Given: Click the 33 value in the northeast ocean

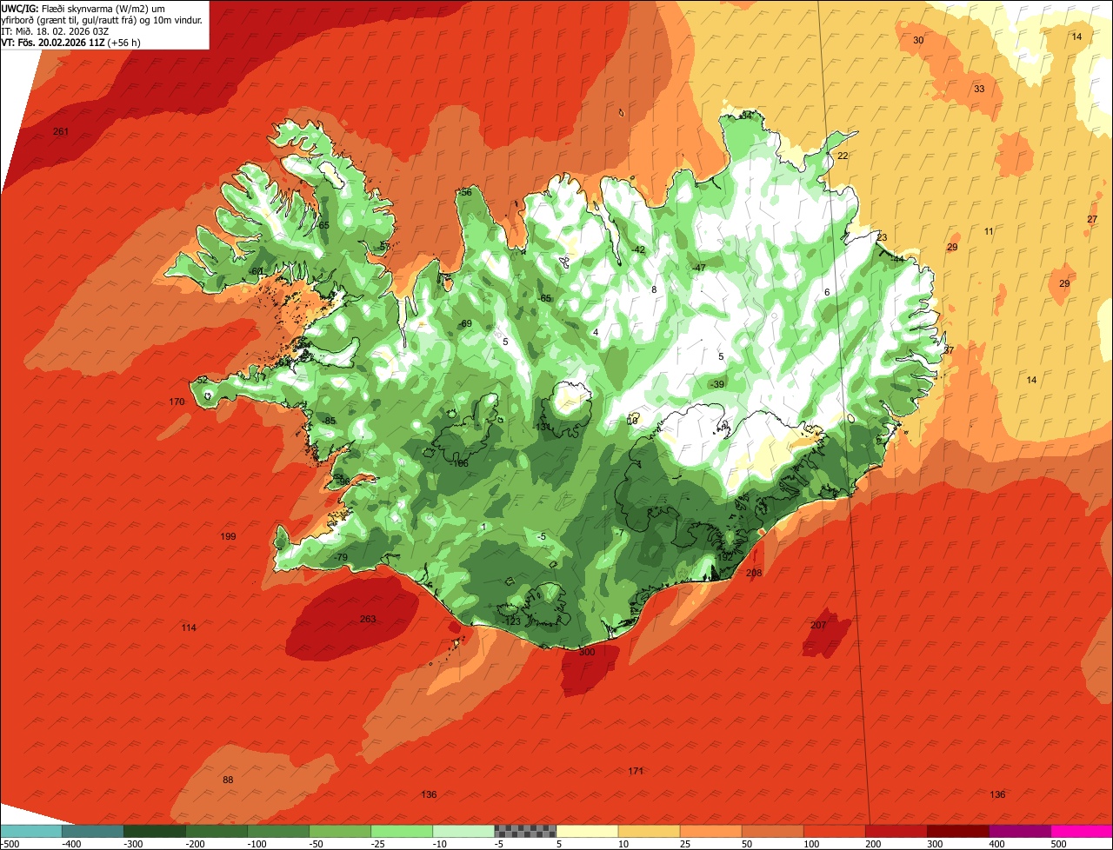Looking at the screenshot, I should click(979, 90).
